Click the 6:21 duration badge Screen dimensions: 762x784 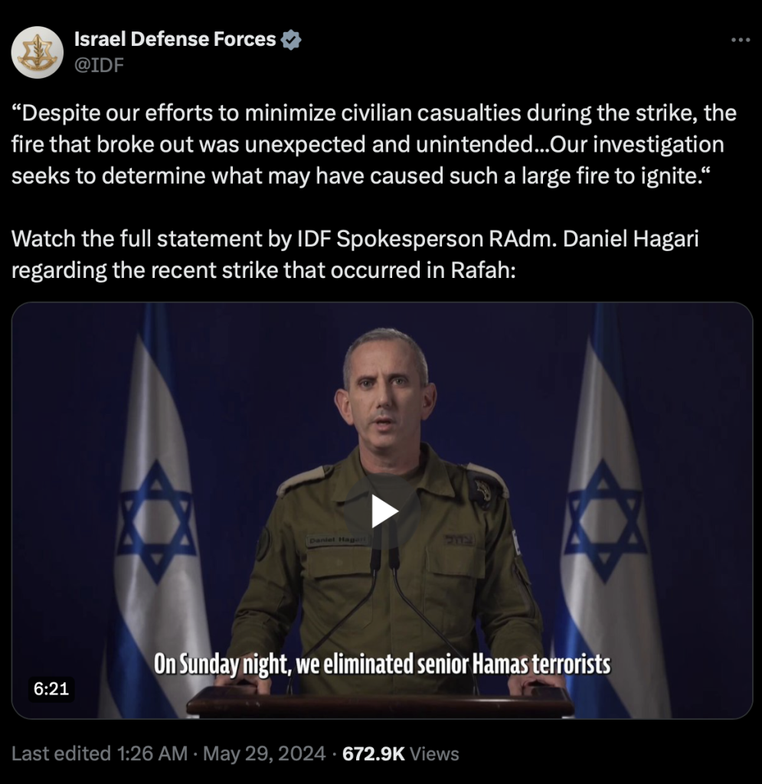(x=51, y=689)
